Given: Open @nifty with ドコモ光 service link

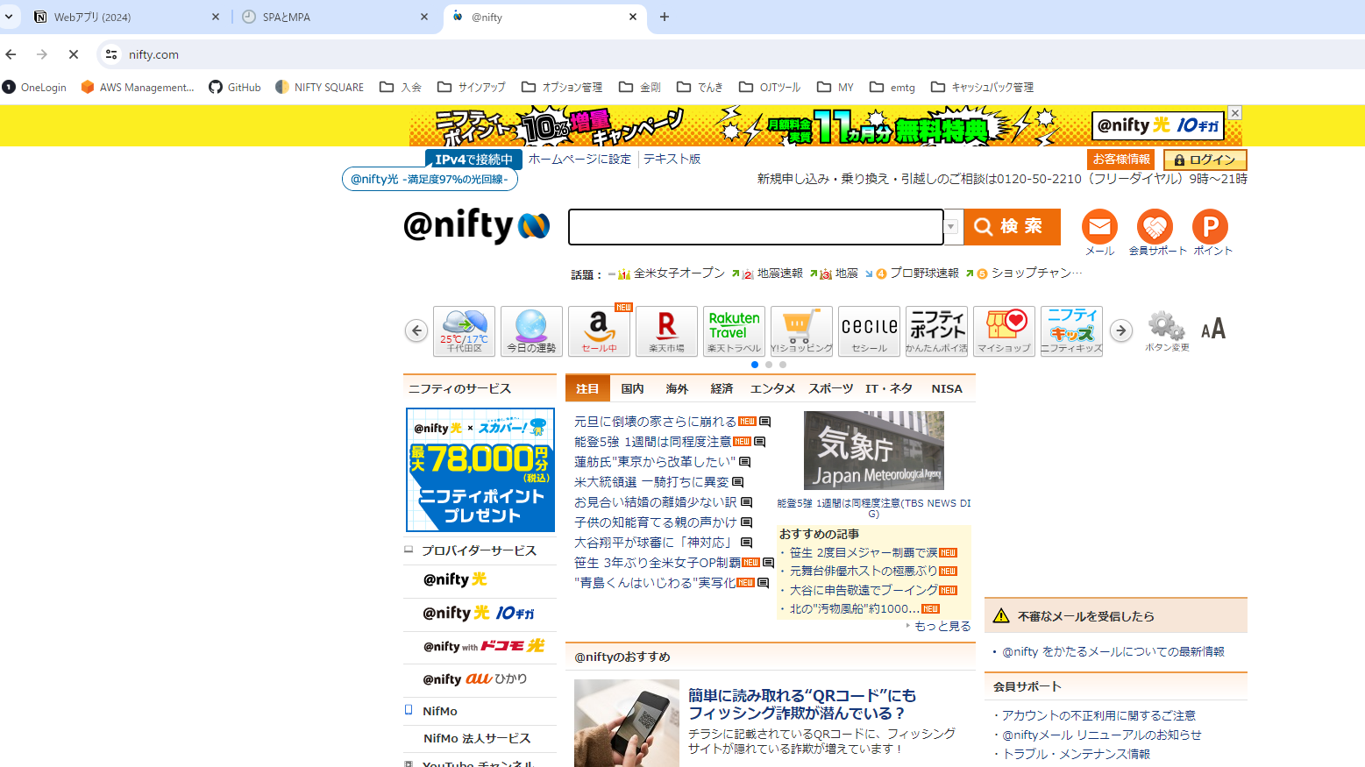Looking at the screenshot, I should click(484, 646).
